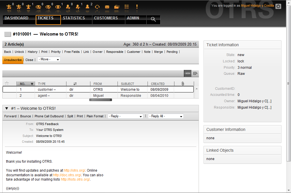Open search with the magnifying glass icon
291x193 pixels.
153,19
